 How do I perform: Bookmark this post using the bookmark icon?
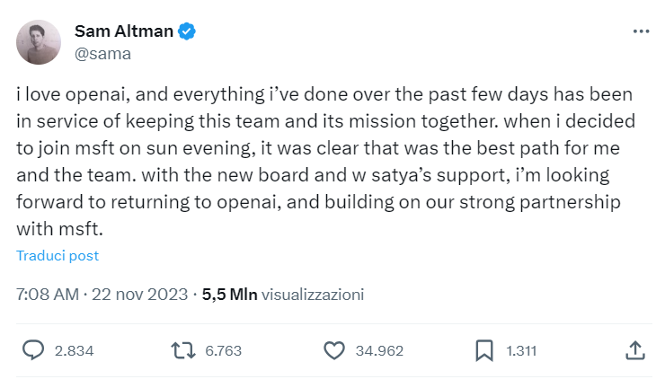point(483,350)
